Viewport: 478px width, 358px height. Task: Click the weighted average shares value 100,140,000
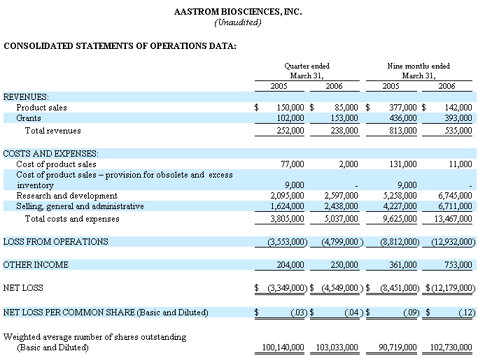(x=283, y=347)
